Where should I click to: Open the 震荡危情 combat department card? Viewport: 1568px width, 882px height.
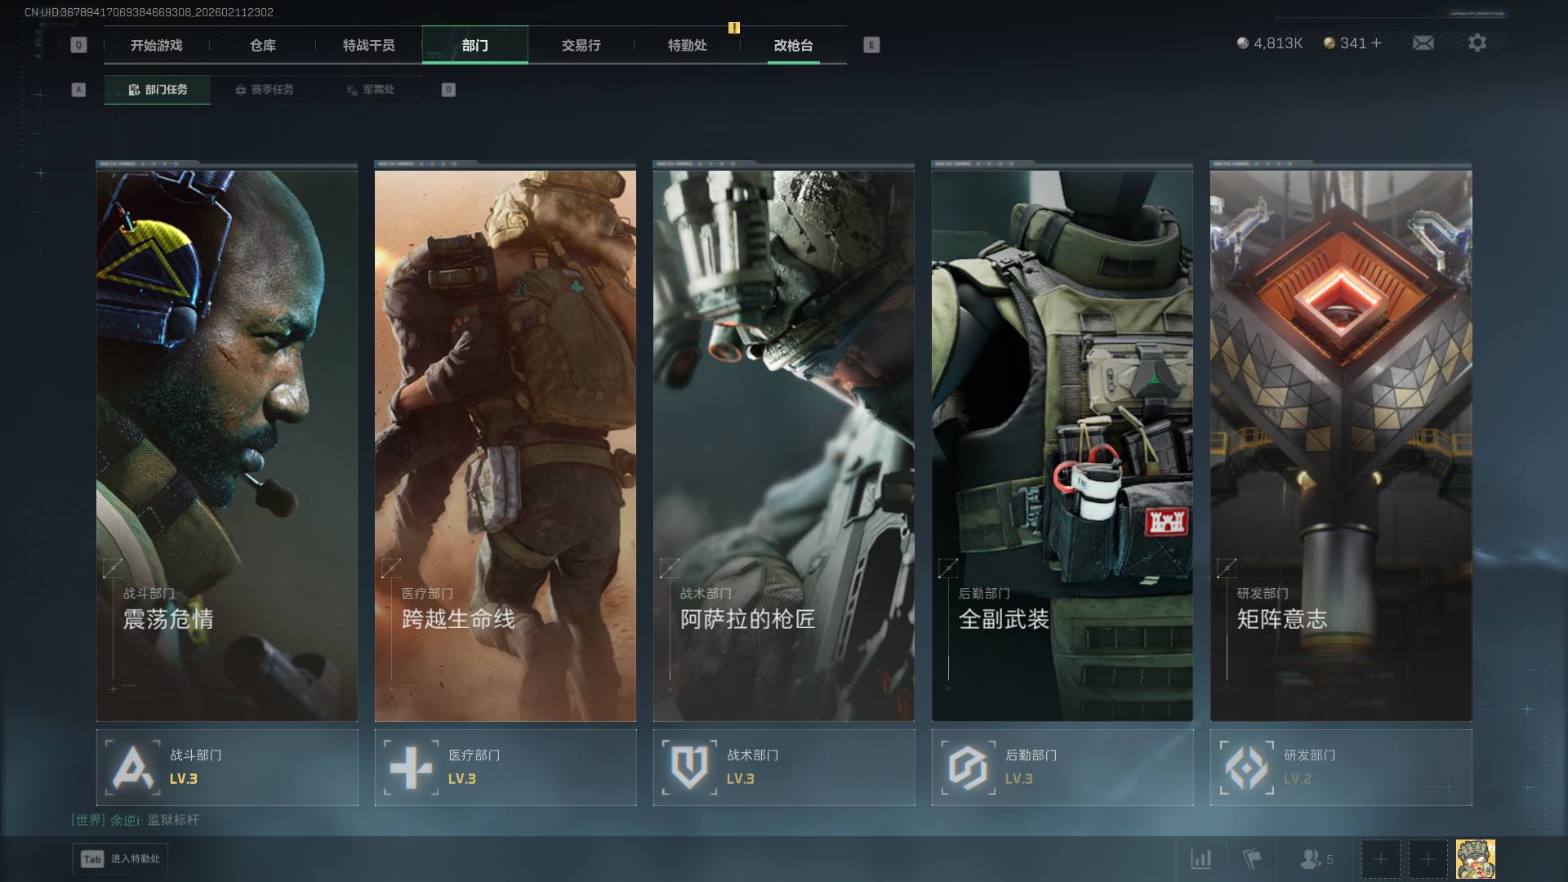pyautogui.click(x=227, y=445)
